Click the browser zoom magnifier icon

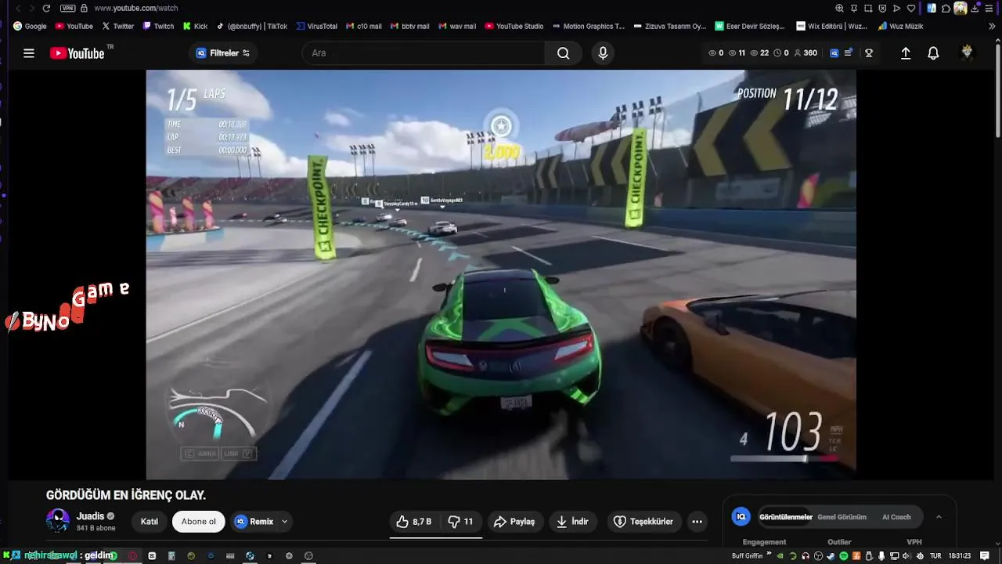[840, 8]
